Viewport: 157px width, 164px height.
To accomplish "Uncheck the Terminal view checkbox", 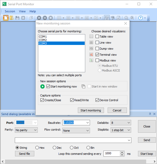I will (x=97, y=55).
